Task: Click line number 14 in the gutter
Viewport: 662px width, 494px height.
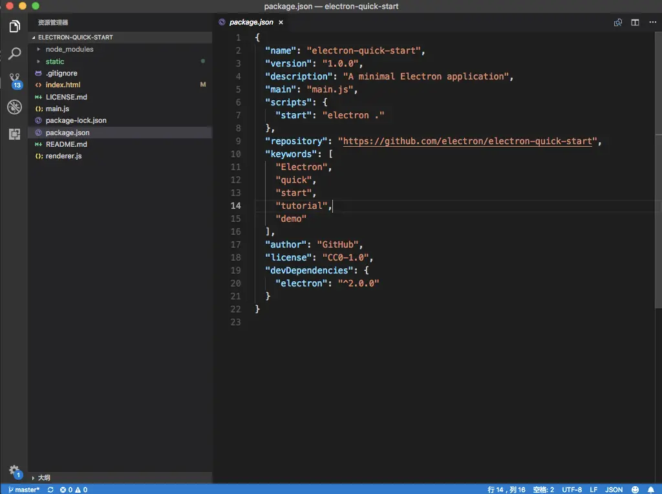Action: tap(235, 206)
